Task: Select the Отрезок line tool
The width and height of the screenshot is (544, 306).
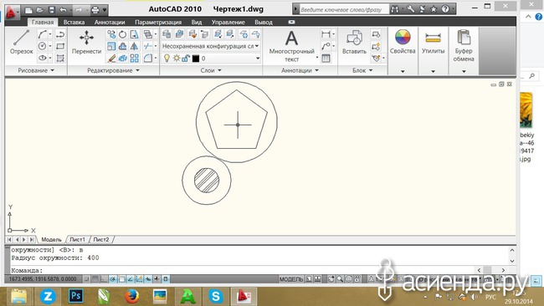Action: click(x=21, y=43)
